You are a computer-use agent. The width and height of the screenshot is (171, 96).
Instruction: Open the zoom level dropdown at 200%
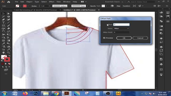point(23,90)
